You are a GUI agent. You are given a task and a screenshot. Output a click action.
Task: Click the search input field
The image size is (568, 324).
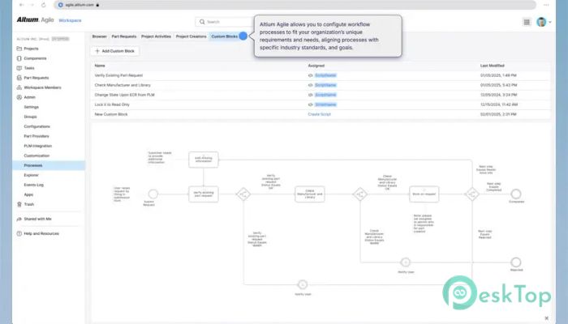225,22
